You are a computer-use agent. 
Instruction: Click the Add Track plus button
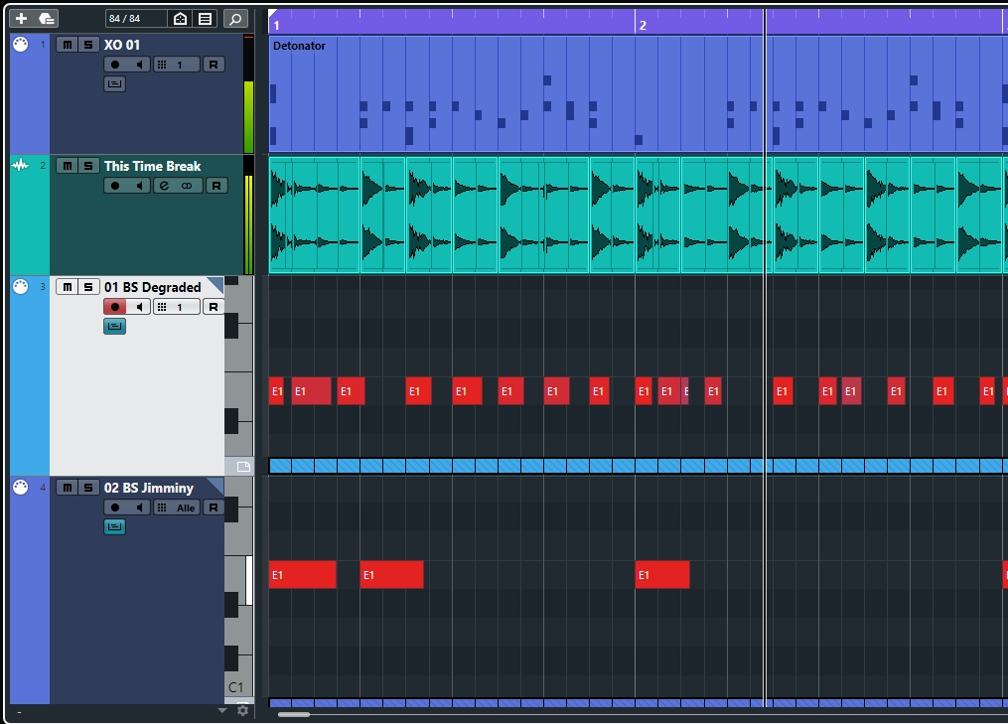click(22, 19)
